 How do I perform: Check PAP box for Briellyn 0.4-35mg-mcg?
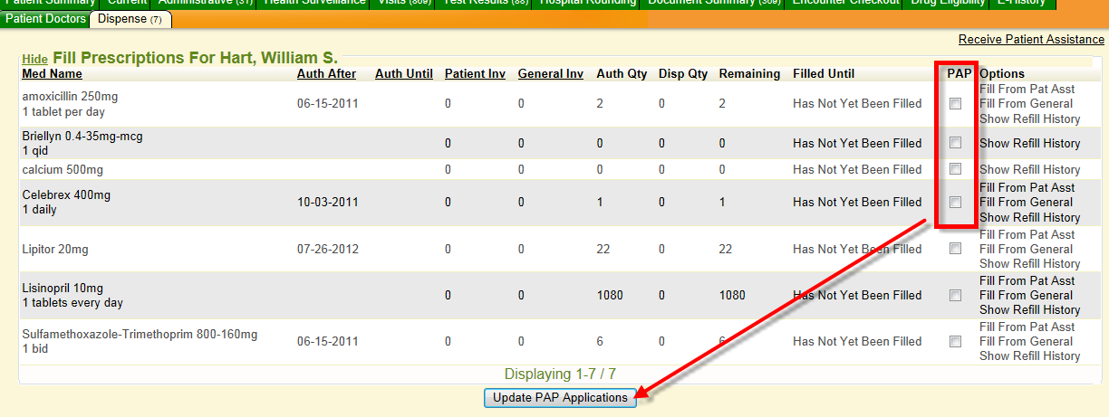[955, 143]
